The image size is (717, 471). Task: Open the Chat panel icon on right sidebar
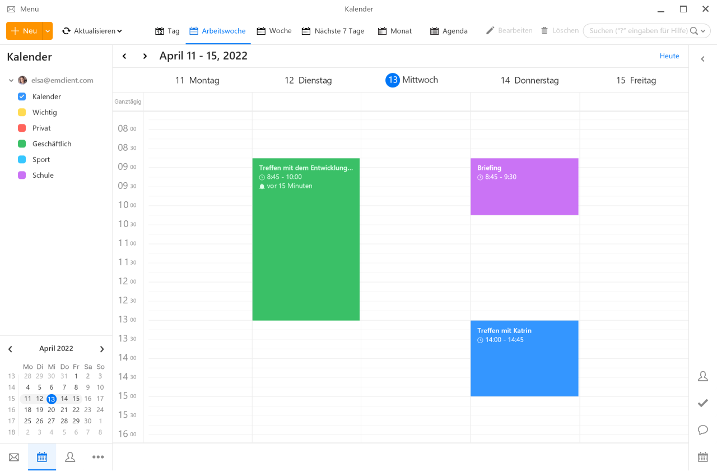coord(702,430)
